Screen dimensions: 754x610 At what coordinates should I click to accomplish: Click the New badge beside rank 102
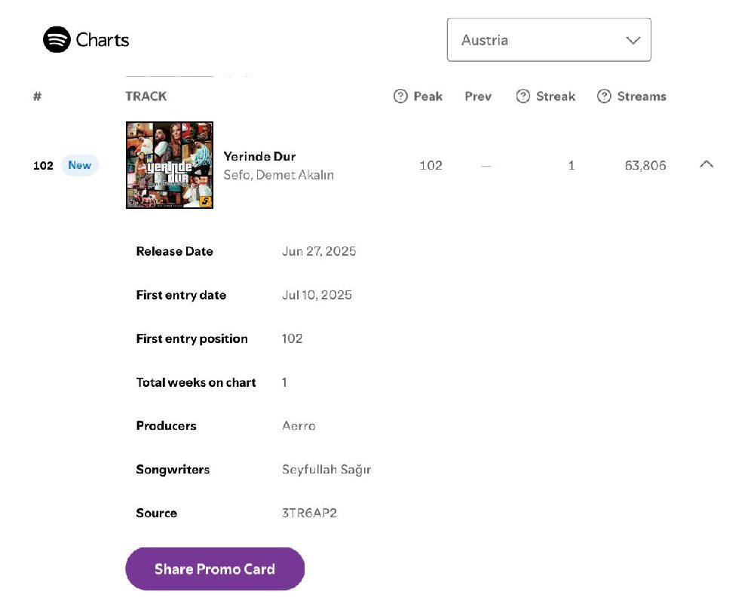pos(80,165)
